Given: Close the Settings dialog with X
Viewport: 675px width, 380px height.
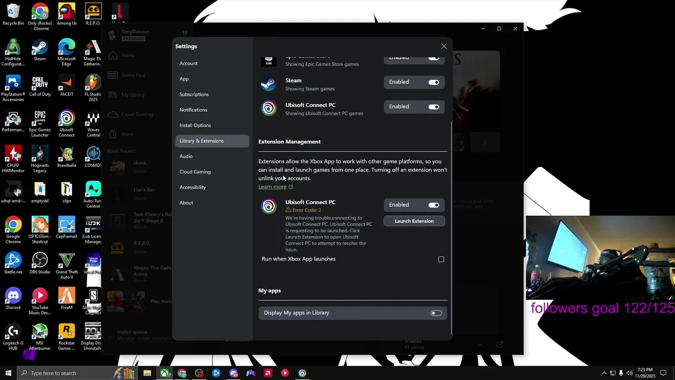Looking at the screenshot, I should tap(444, 46).
